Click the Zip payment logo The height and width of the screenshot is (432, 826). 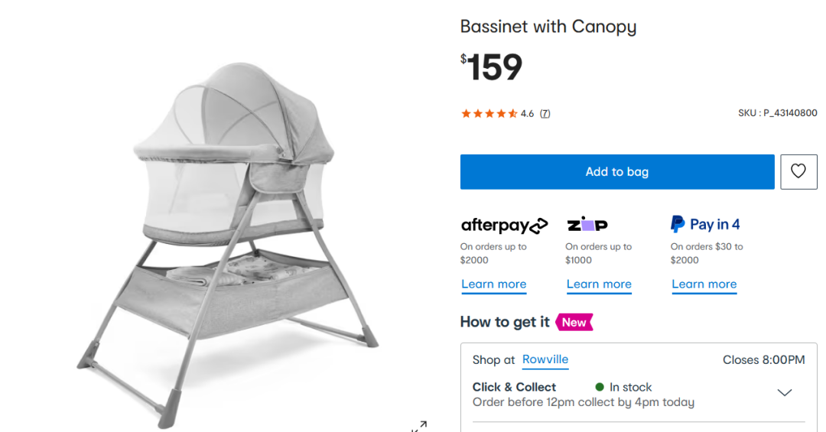point(587,225)
